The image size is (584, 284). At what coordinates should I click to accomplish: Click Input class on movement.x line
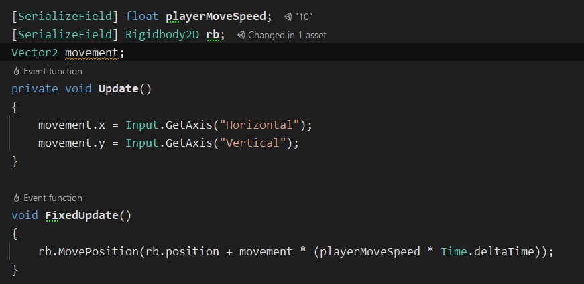click(142, 125)
